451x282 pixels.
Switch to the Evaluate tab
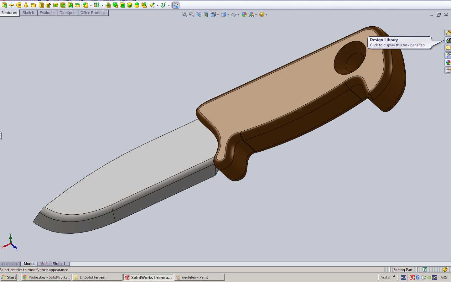pos(47,13)
